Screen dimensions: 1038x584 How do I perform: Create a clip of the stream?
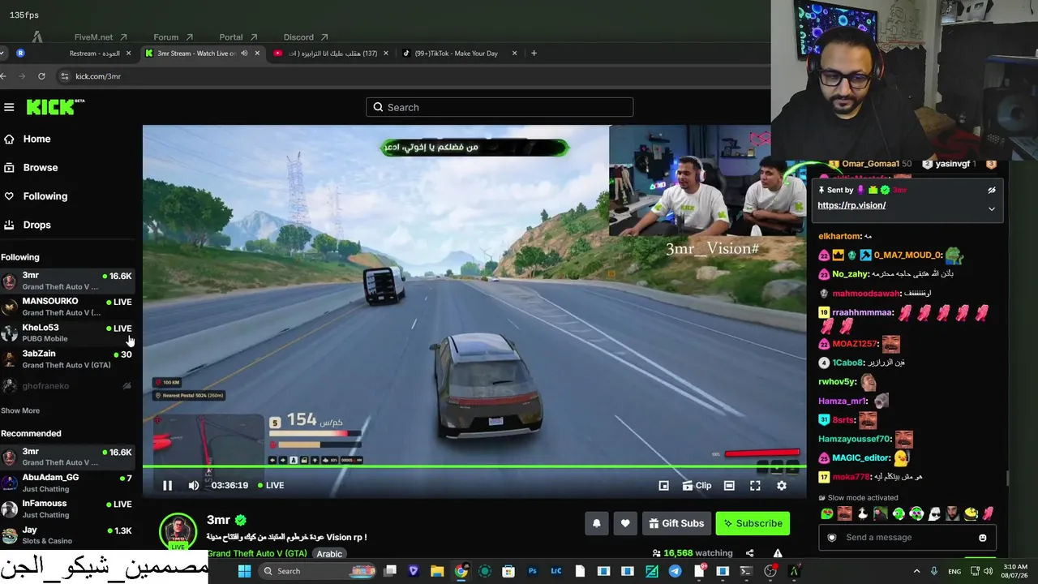pos(697,485)
